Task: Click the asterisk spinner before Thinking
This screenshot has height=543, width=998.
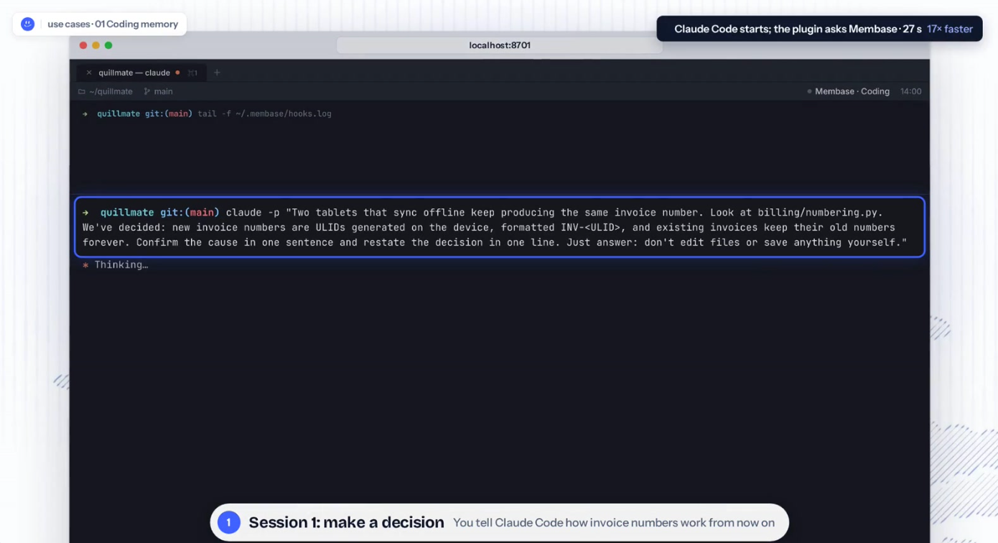Action: coord(85,265)
